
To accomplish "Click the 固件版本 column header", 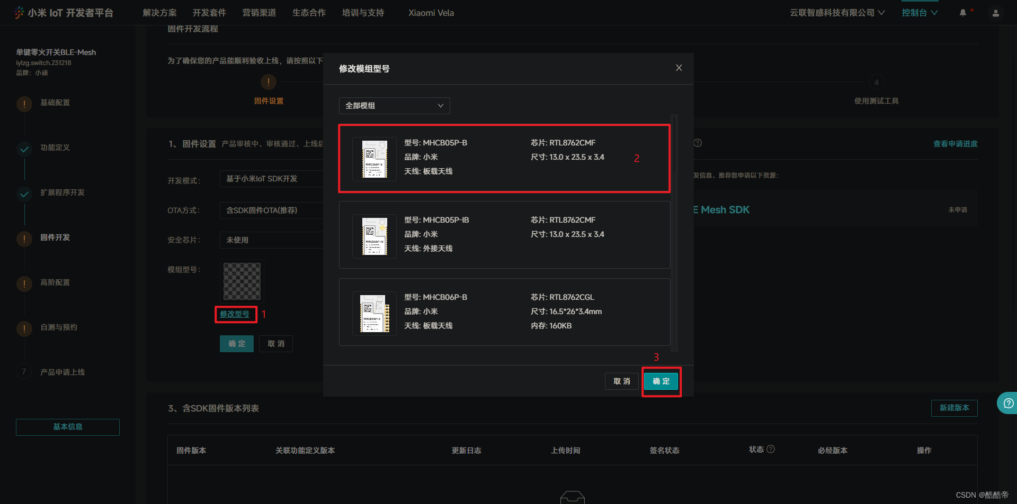I will coord(191,451).
